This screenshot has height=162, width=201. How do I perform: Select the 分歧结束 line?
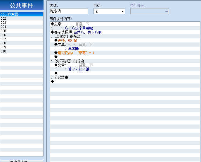[x=125, y=77]
